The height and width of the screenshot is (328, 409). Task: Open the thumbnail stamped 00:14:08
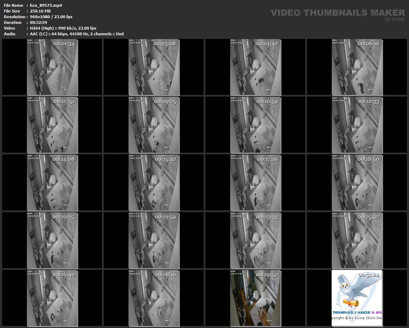coord(52,183)
